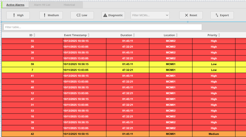Click the up-down arrows icon on Export
Screen dimensions: 246x137
(x=217, y=15)
